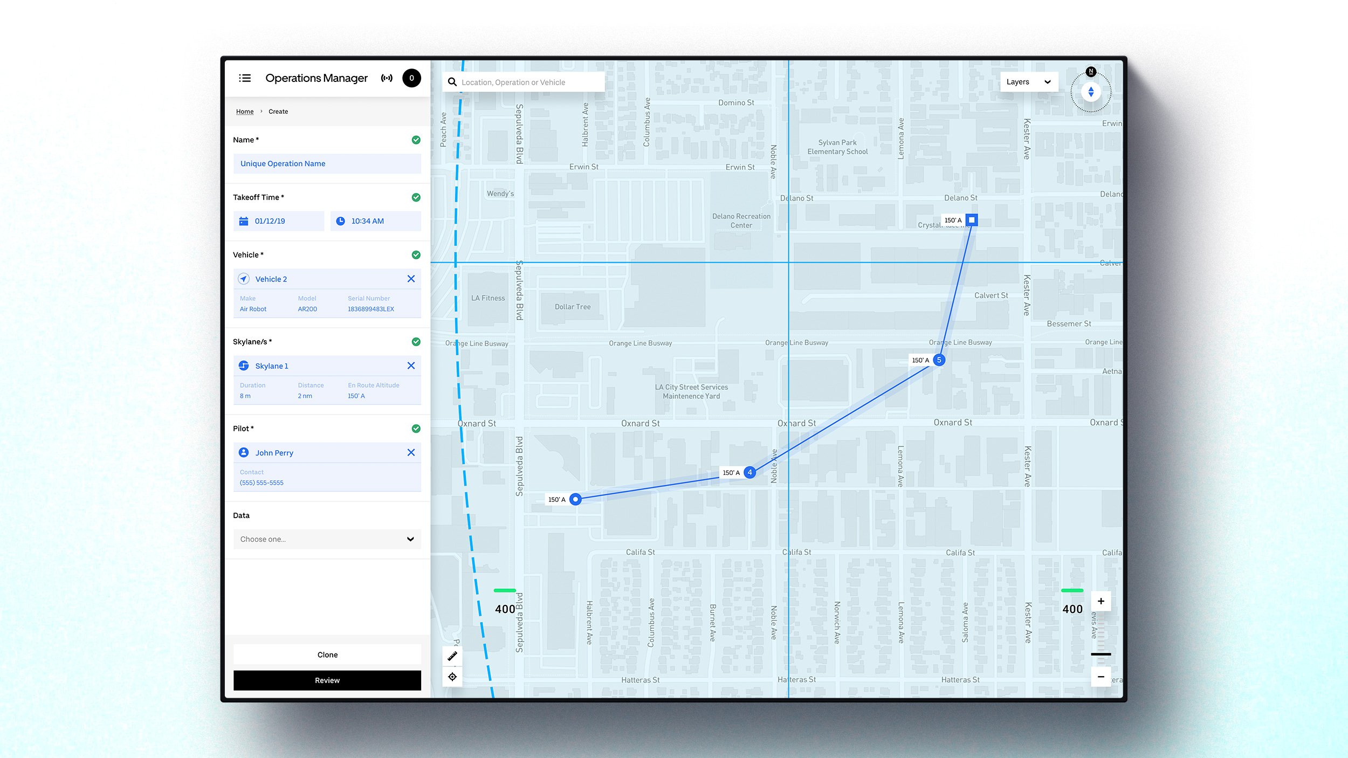
Task: Open the takeoff time 10:34 AM picker
Action: coord(375,221)
